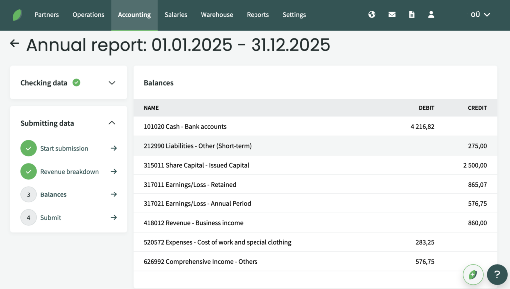Select the Start submission completed step circle
The height and width of the screenshot is (289, 510).
coord(28,148)
